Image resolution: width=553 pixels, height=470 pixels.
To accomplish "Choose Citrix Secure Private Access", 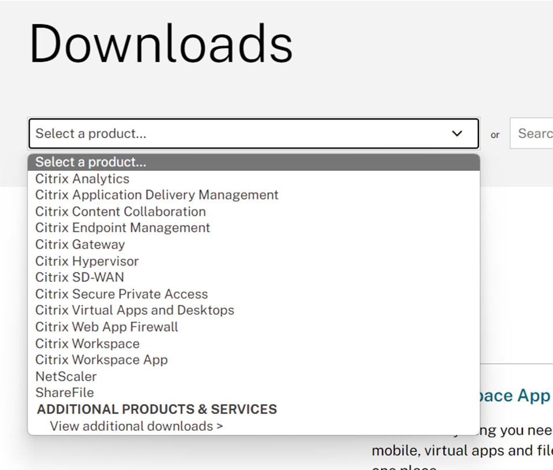I will point(253,294).
